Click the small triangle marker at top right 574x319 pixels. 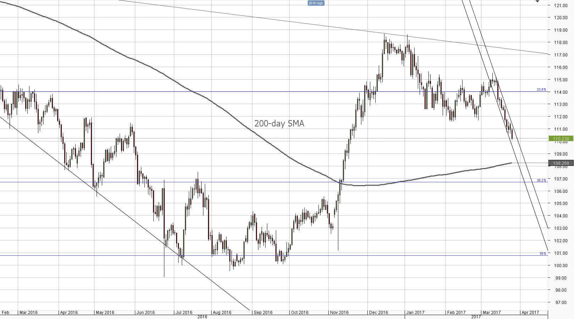pyautogui.click(x=537, y=1)
